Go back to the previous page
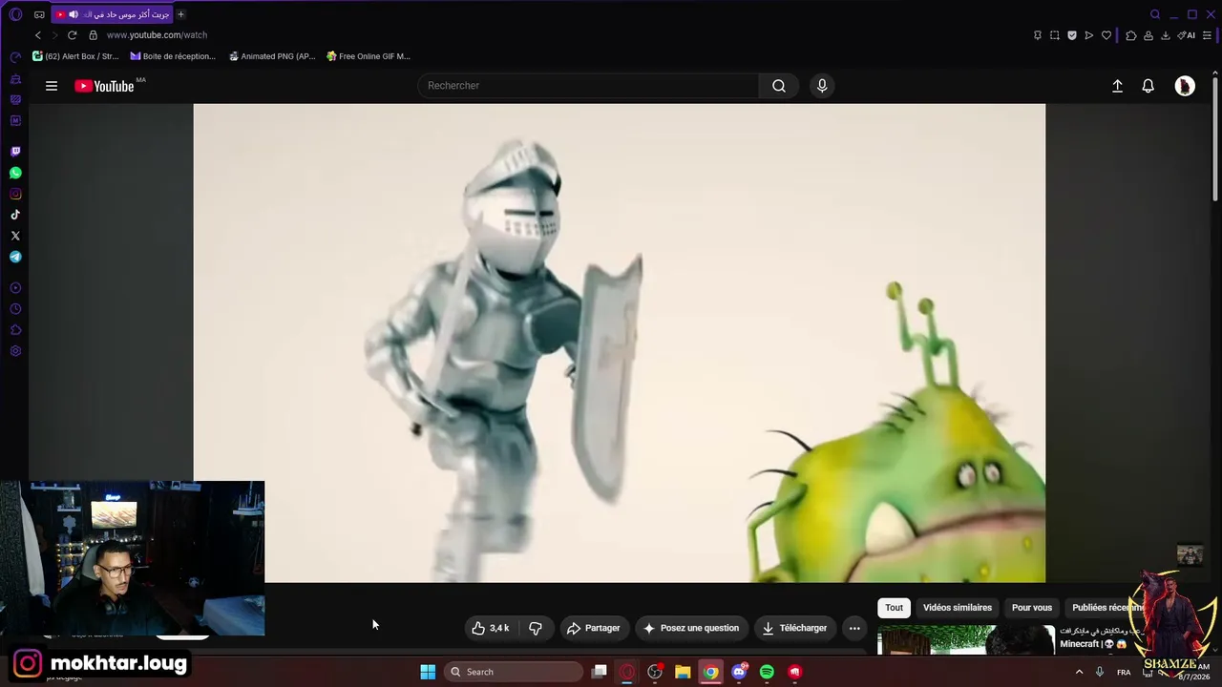This screenshot has height=687, width=1222. 38,35
